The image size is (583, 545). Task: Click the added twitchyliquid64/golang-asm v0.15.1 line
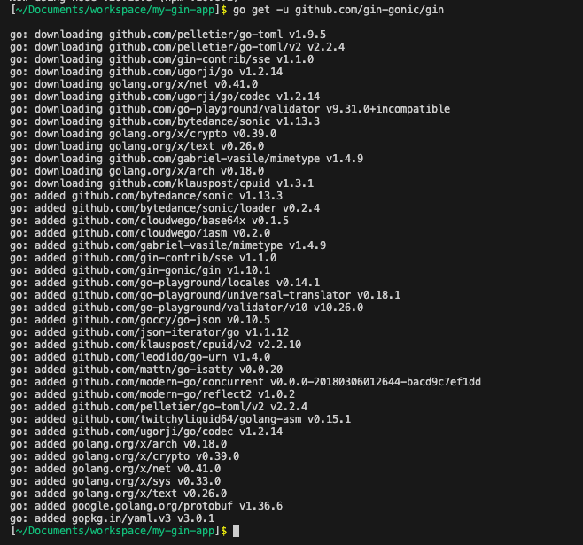click(x=181, y=419)
